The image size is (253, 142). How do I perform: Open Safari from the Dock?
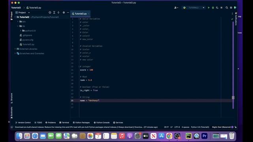click(35, 136)
